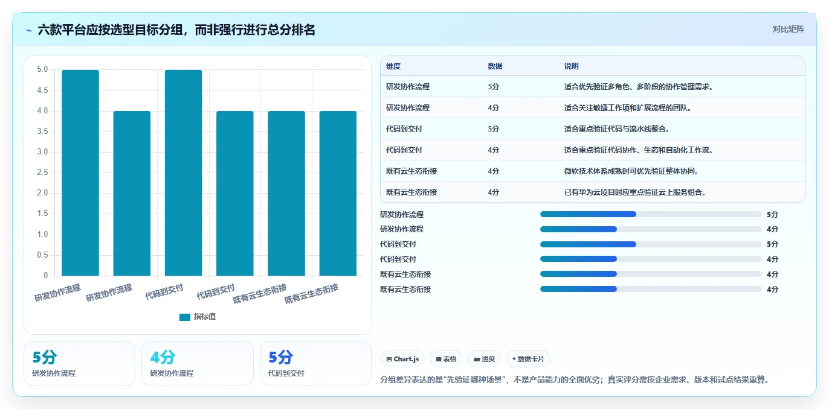Click the 说明 column header

pos(571,66)
